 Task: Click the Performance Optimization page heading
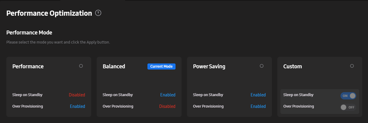click(x=49, y=13)
